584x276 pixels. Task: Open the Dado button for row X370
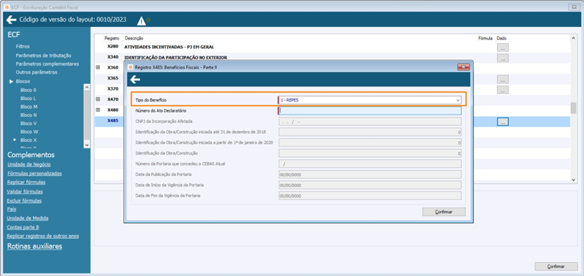click(502, 89)
